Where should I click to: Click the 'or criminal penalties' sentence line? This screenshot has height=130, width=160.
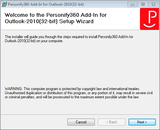72,97
